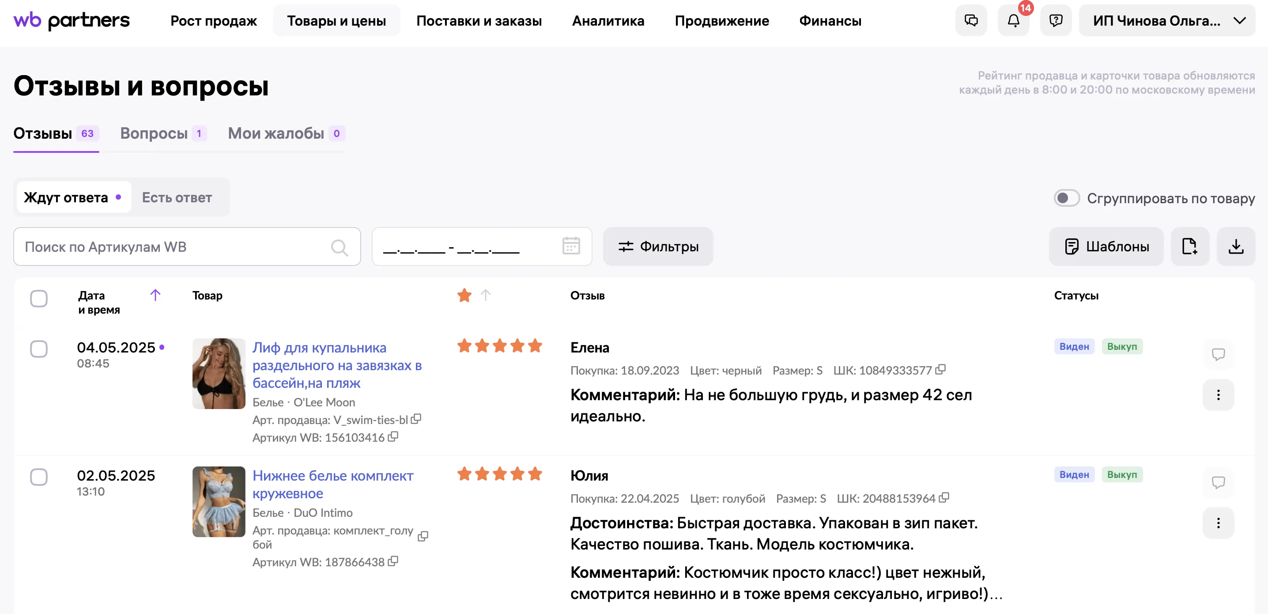
Task: Open the Фильтры button
Action: (x=658, y=246)
